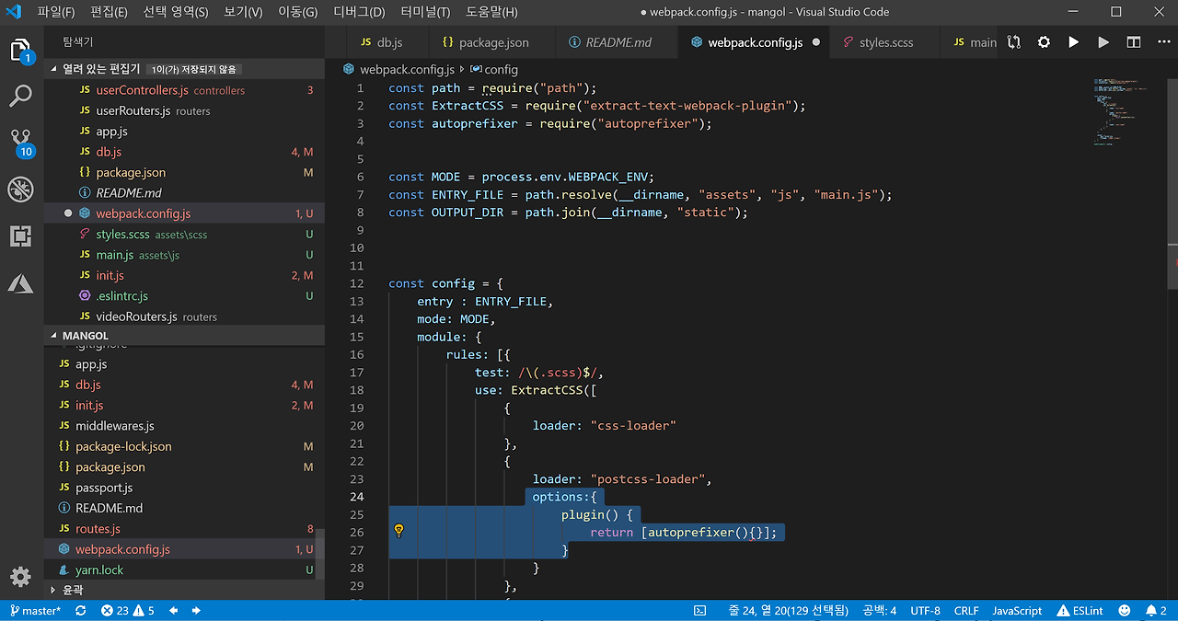This screenshot has height=621, width=1178.
Task: Click the go forward arrow in status bar
Action: coord(196,611)
